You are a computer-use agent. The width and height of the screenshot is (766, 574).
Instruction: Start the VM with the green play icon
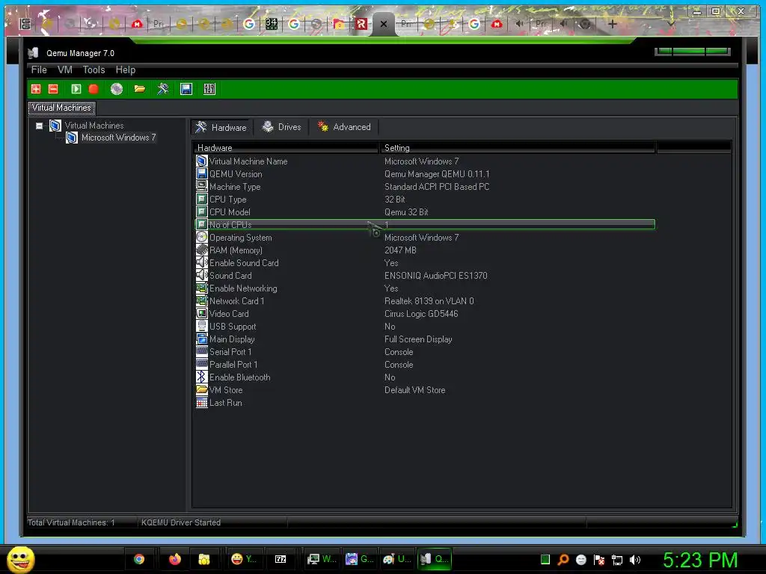pyautogui.click(x=76, y=89)
